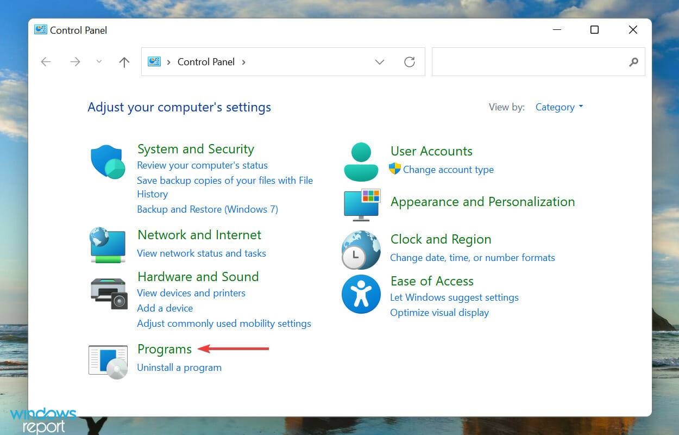Select the Appearance and Personalization icon
Screen dimensions: 679x435
coord(362,204)
